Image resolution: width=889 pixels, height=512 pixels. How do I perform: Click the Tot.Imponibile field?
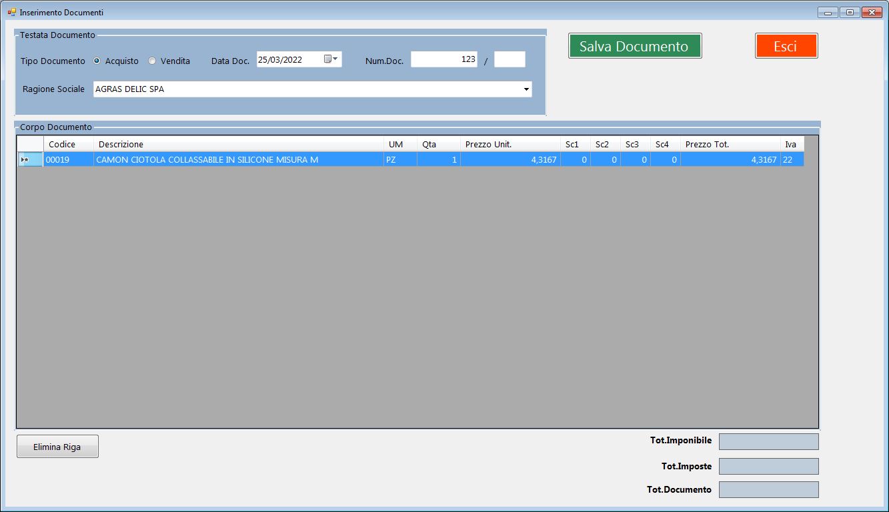(x=769, y=441)
